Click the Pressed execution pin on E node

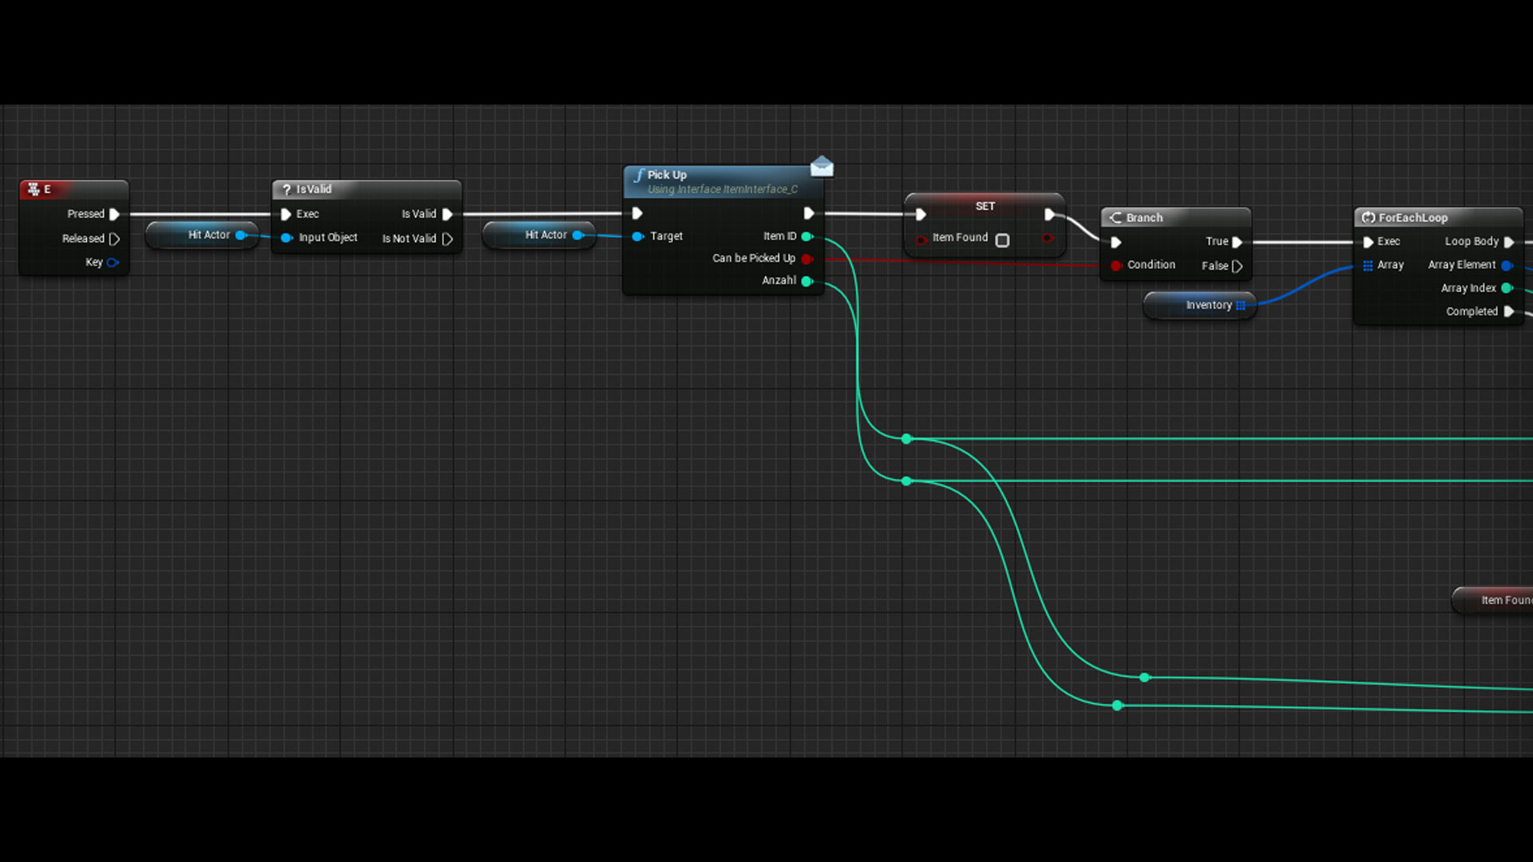point(114,214)
